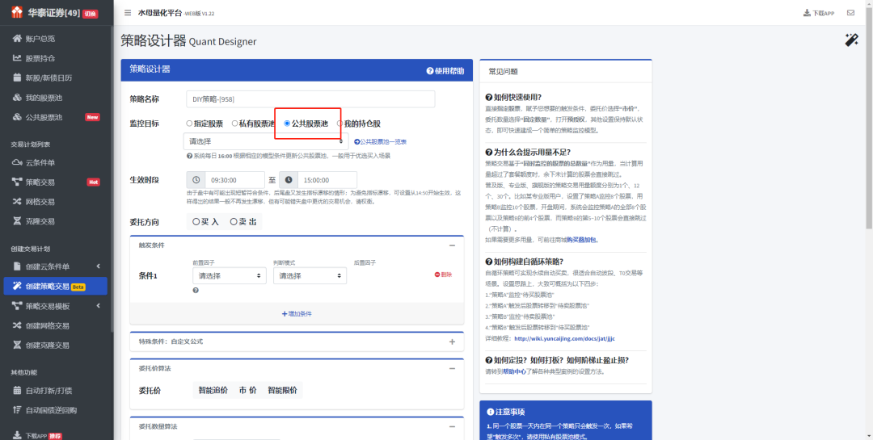Click the 策略名称 input field
873x440 pixels.
coord(310,98)
